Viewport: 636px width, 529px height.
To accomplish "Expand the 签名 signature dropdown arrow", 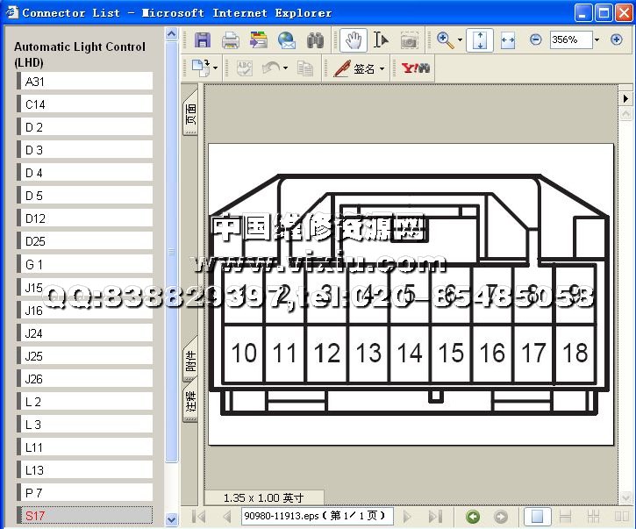I will coord(382,68).
